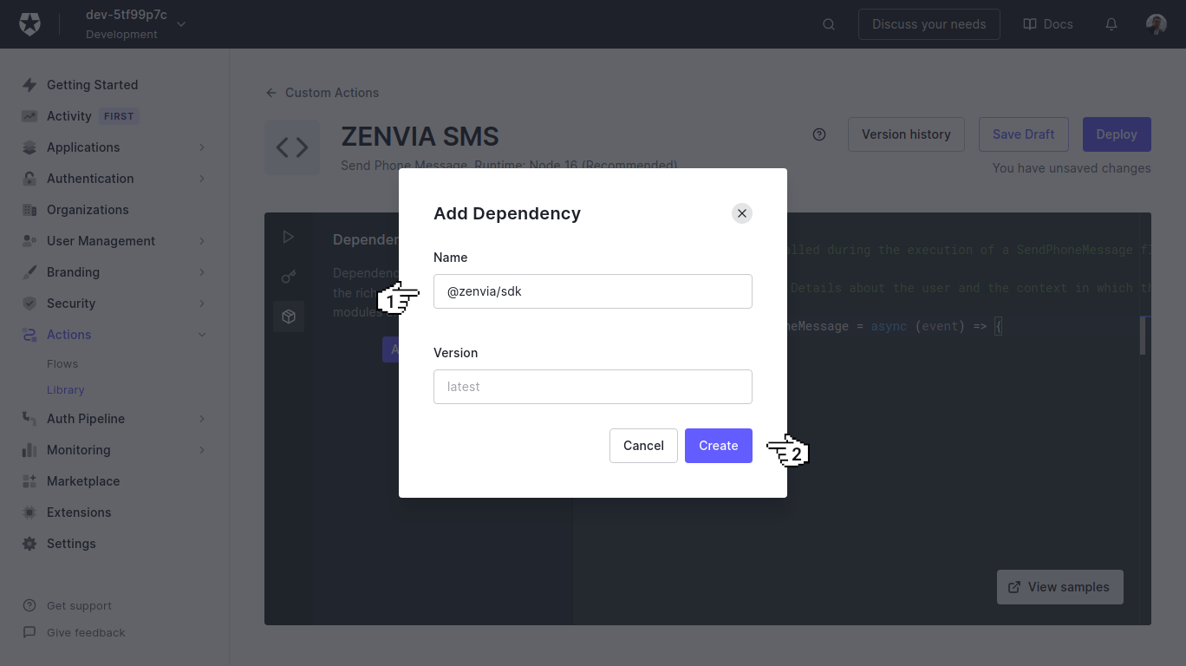Viewport: 1186px width, 666px height.
Task: Click Get support at the sidebar bottom
Action: point(79,605)
